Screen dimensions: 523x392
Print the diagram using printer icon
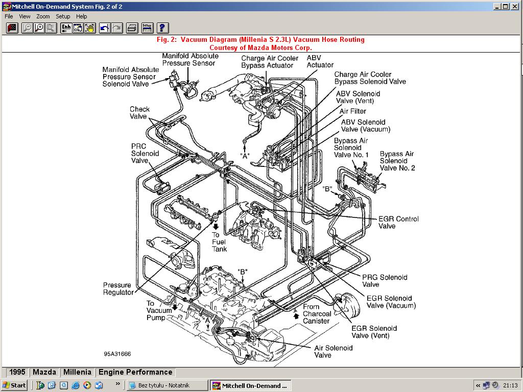(x=131, y=28)
